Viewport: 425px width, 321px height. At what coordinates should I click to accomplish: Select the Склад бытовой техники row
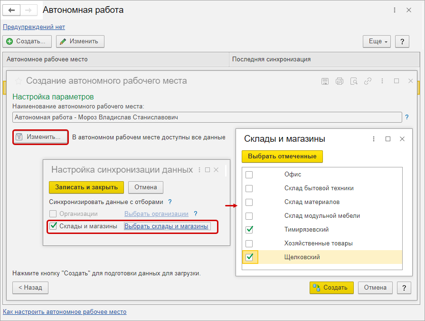pyautogui.click(x=319, y=188)
